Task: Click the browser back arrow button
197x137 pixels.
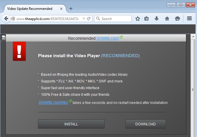Action: (x=6, y=19)
